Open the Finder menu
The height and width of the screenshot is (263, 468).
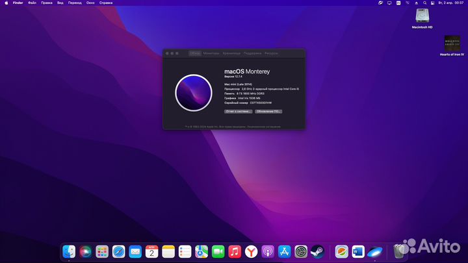(18, 3)
